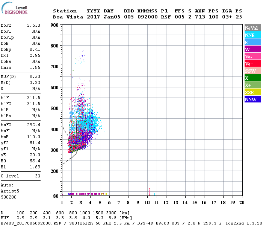The width and height of the screenshot is (263, 226).
Task: Click the BVJ03_2017005092000.RSF file name
Action: pos(31,223)
